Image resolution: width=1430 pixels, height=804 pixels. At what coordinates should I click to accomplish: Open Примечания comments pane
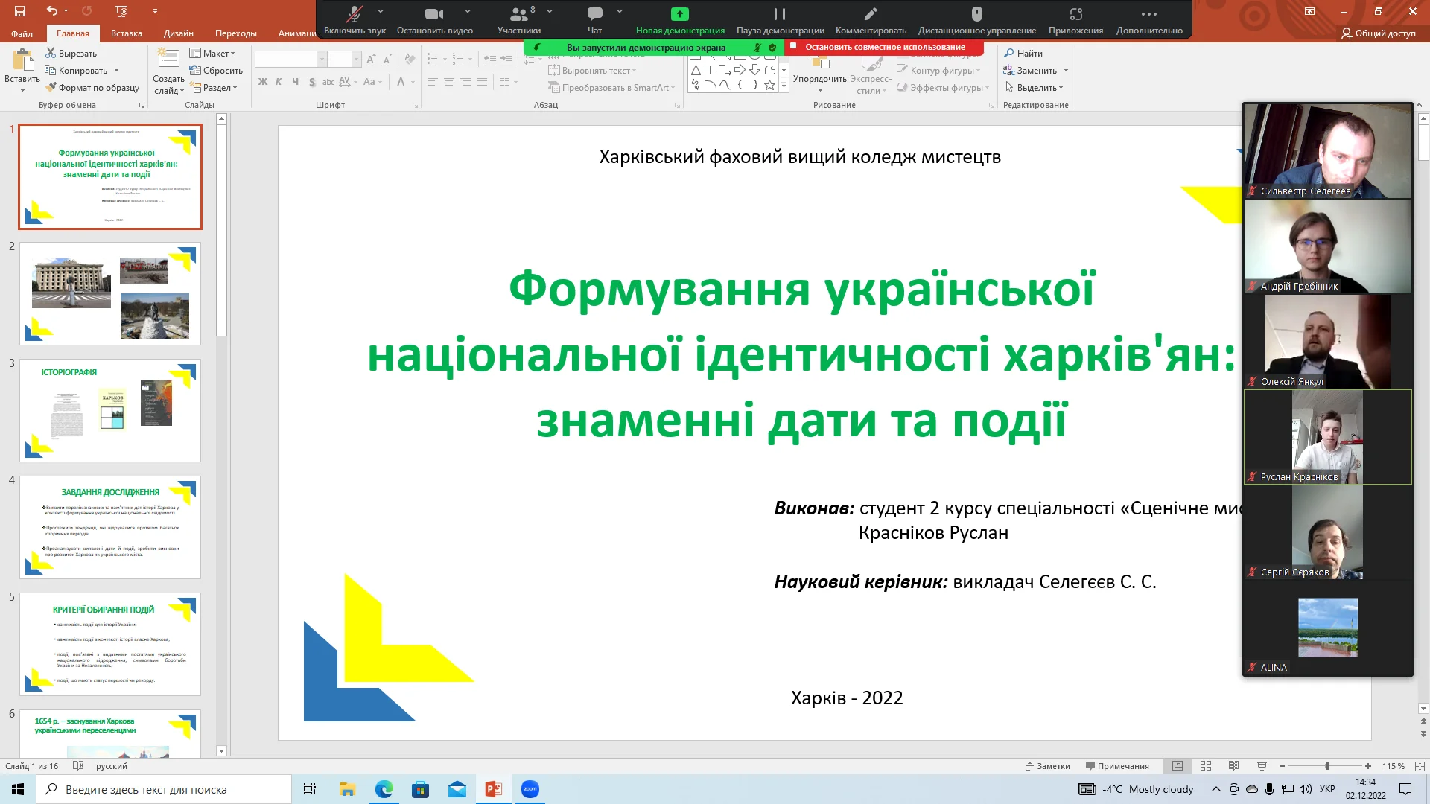point(1117,766)
